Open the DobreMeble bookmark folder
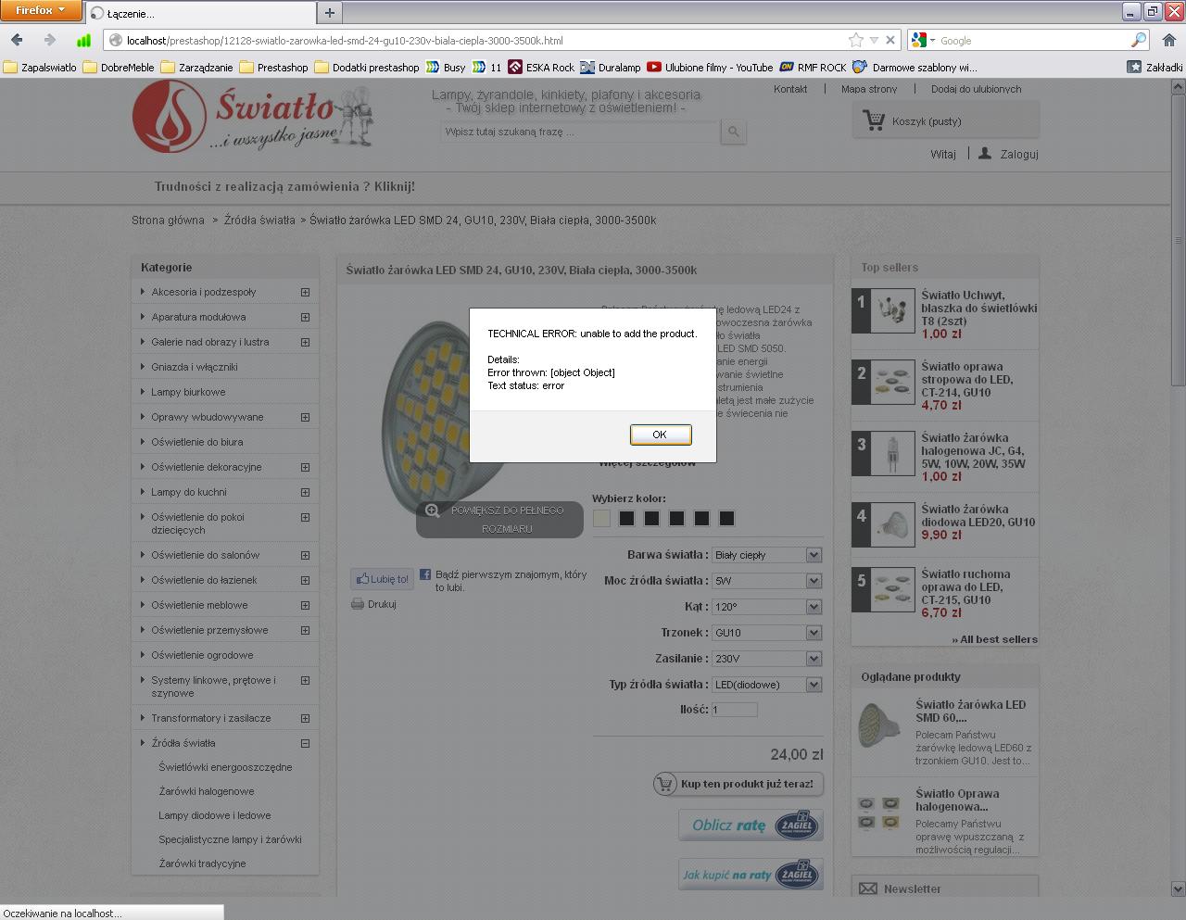This screenshot has height=920, width=1186. point(119,67)
